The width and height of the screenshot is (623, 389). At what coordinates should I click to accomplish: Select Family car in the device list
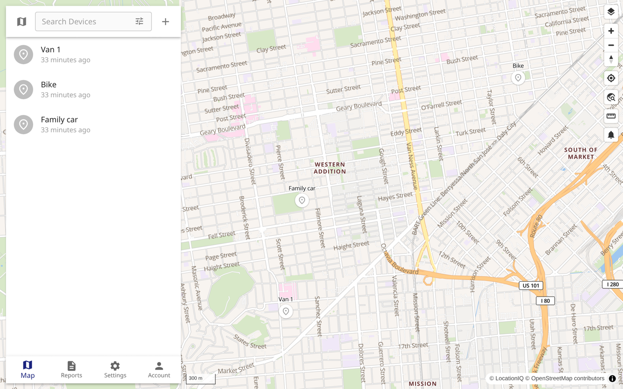(x=93, y=124)
